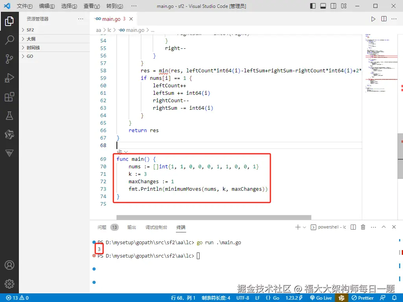Close the main.go tab

131,19
